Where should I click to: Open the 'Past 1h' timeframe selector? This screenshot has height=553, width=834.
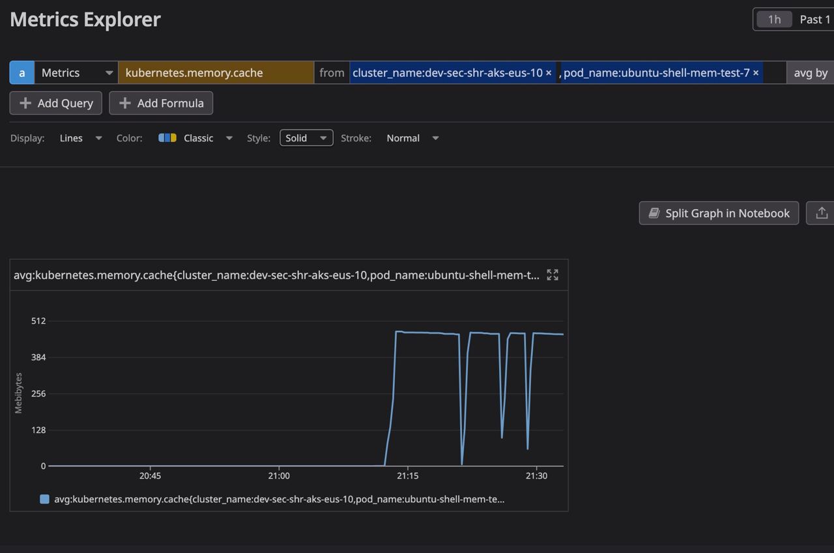coord(814,19)
